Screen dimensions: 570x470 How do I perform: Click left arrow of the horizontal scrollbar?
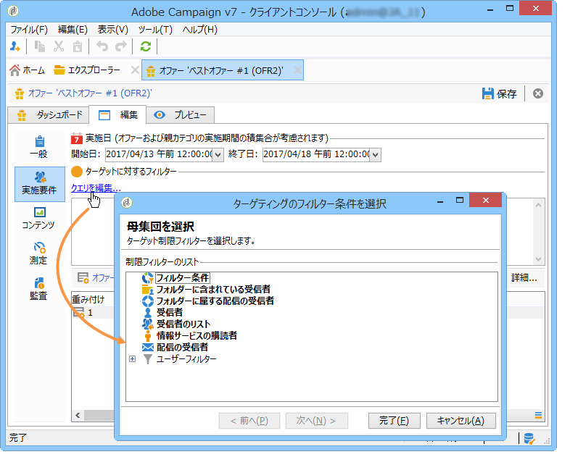78,415
